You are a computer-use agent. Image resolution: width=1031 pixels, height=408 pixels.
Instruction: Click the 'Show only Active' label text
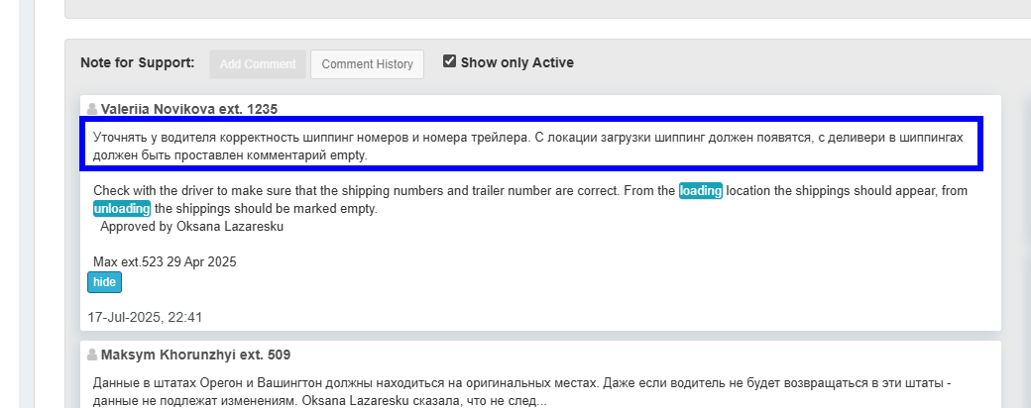coord(516,63)
